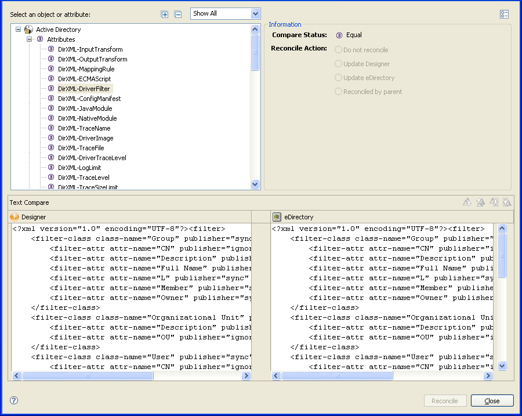The image size is (522, 416).
Task: Click the Designer pane title label
Action: (34, 217)
